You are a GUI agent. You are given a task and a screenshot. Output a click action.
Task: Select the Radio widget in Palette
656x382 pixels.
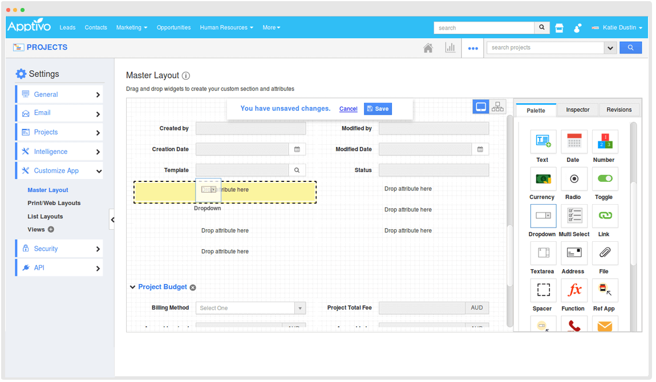point(574,179)
